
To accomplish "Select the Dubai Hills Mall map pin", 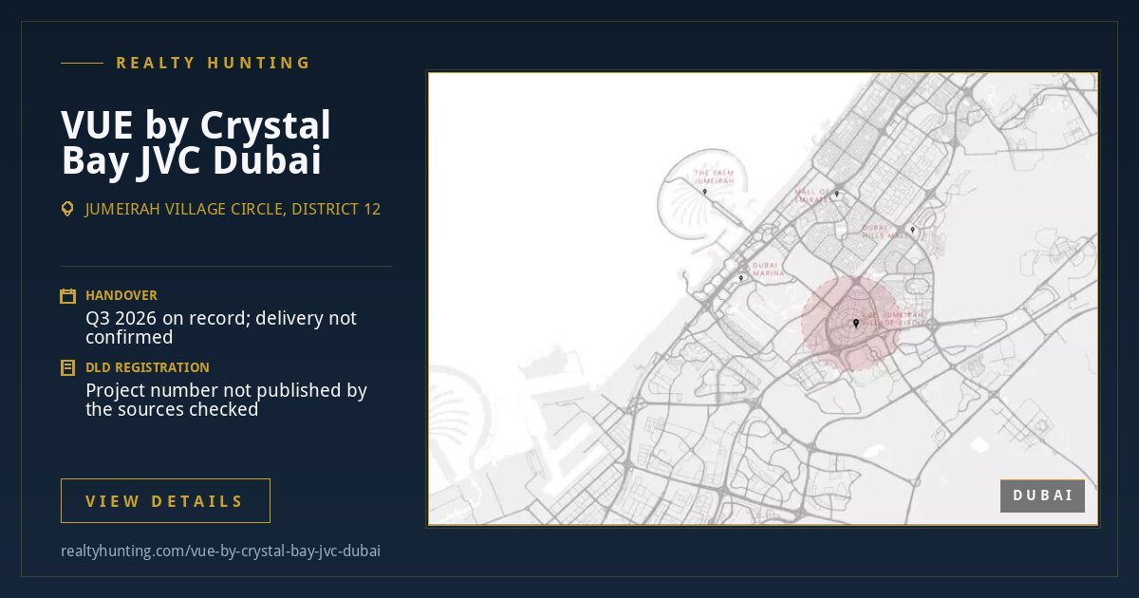I will 912,230.
